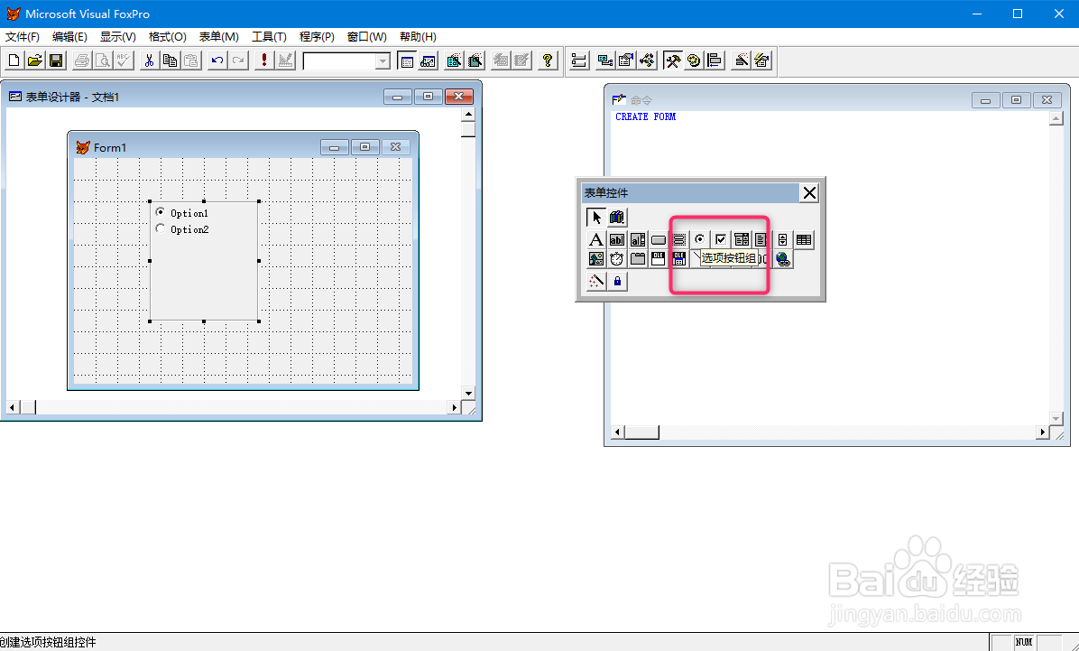The image size is (1079, 651).
Task: Open the 文件(F) menu
Action: 23,36
